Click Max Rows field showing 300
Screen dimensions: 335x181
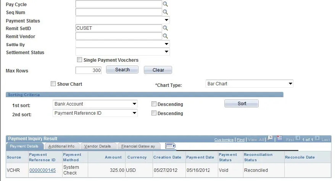tap(89, 70)
